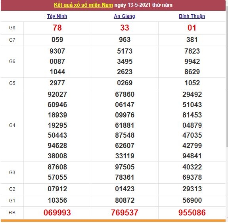The width and height of the screenshot is (228, 223).
Task: Click G4 result 06147
Action: tap(125, 105)
